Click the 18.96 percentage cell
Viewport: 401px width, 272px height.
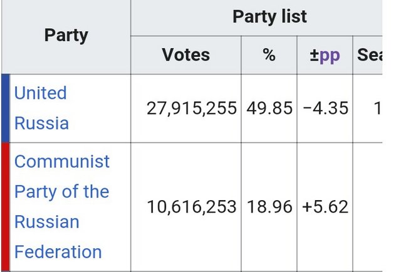pos(269,207)
